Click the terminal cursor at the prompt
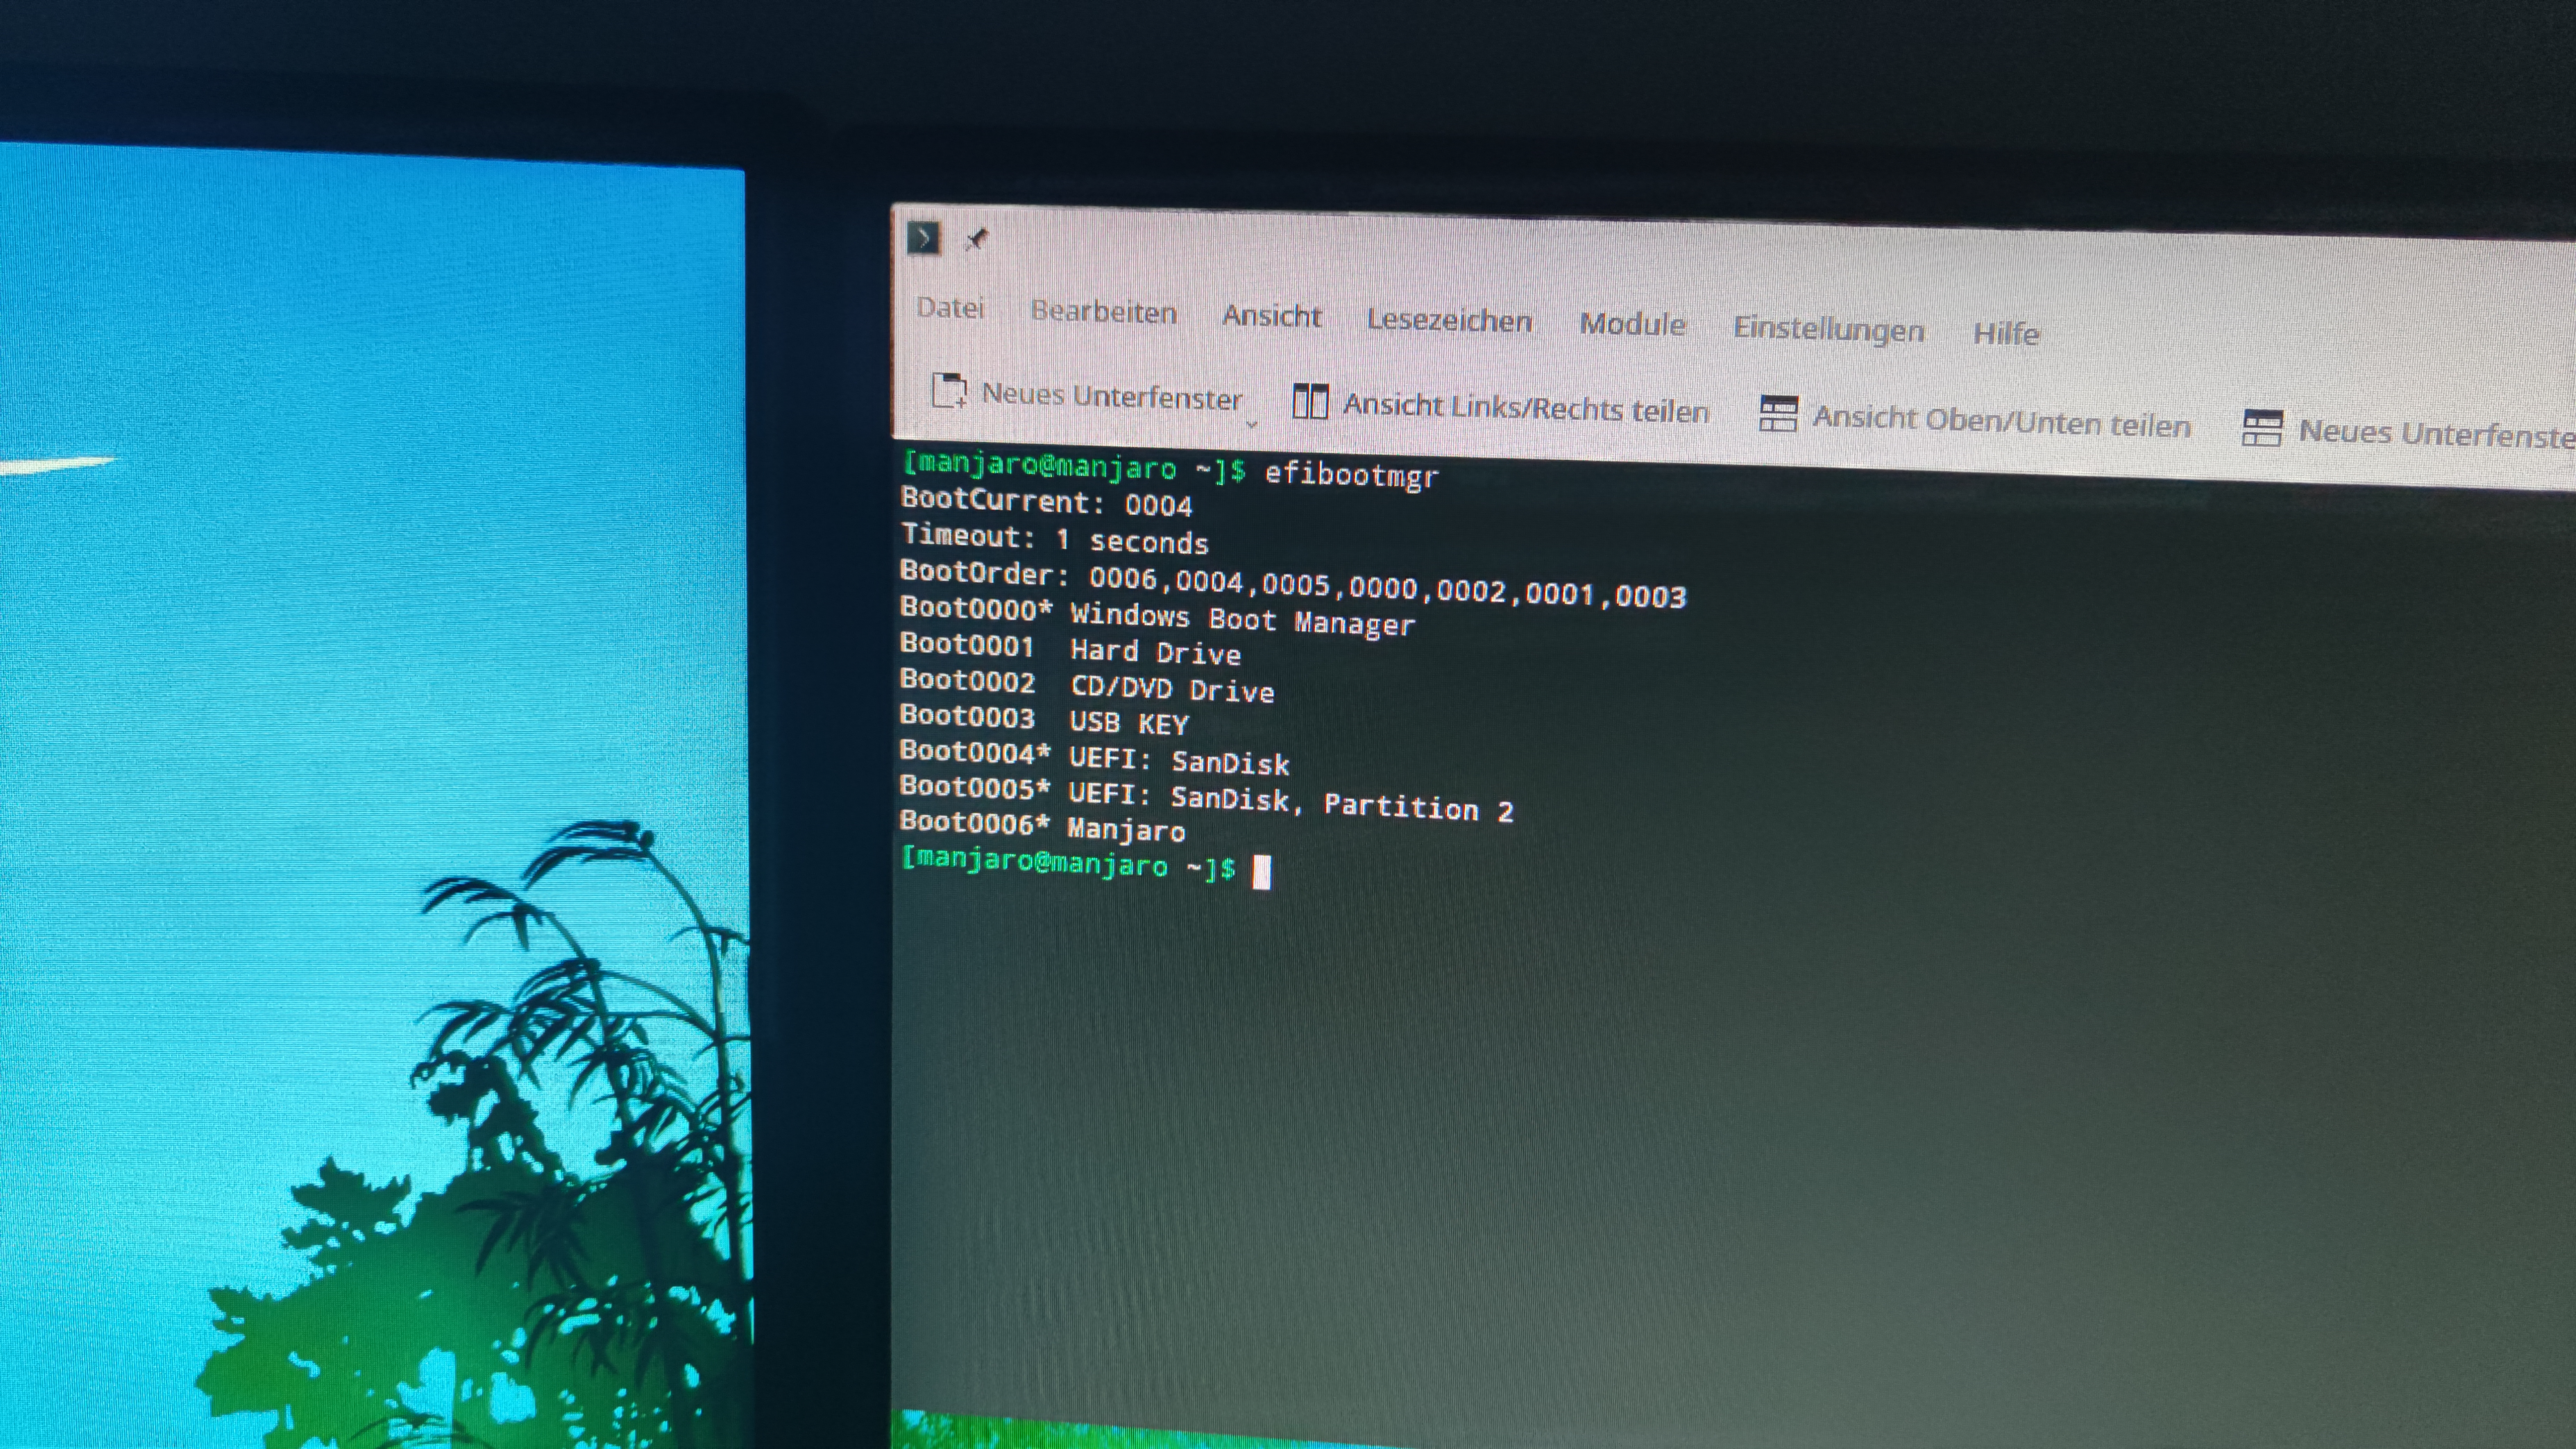 point(1261,872)
